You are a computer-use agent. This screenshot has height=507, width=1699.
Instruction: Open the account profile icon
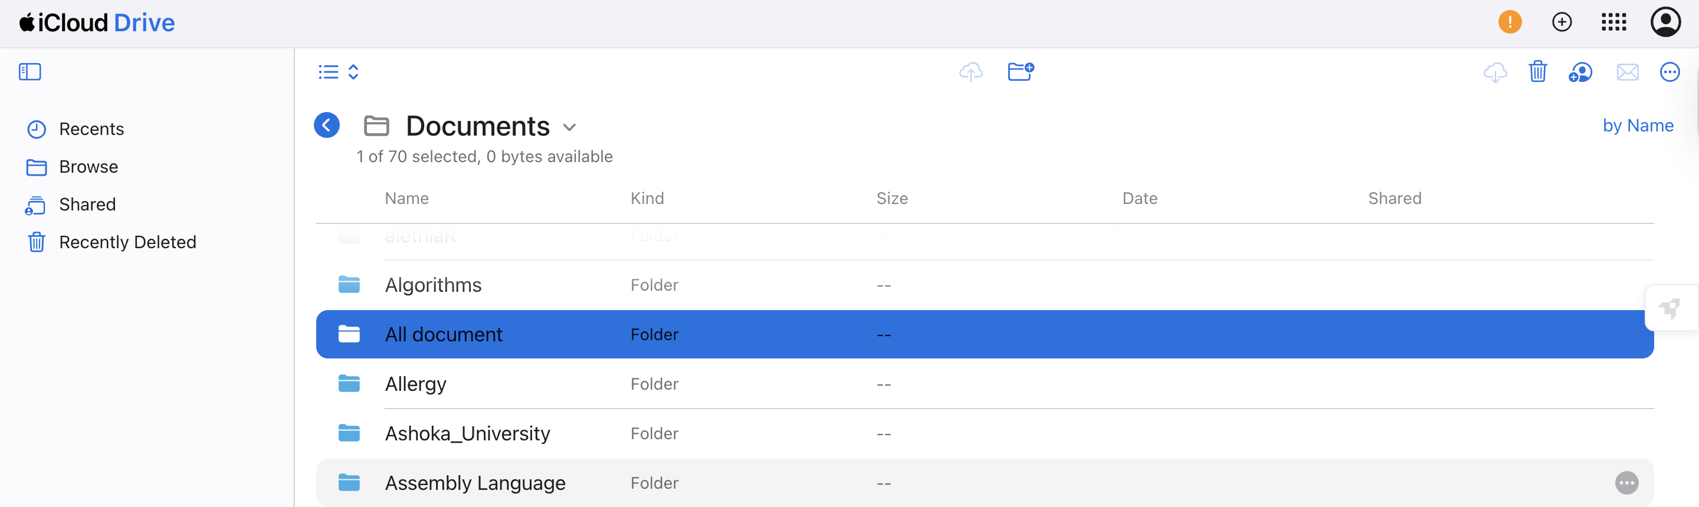pos(1665,22)
